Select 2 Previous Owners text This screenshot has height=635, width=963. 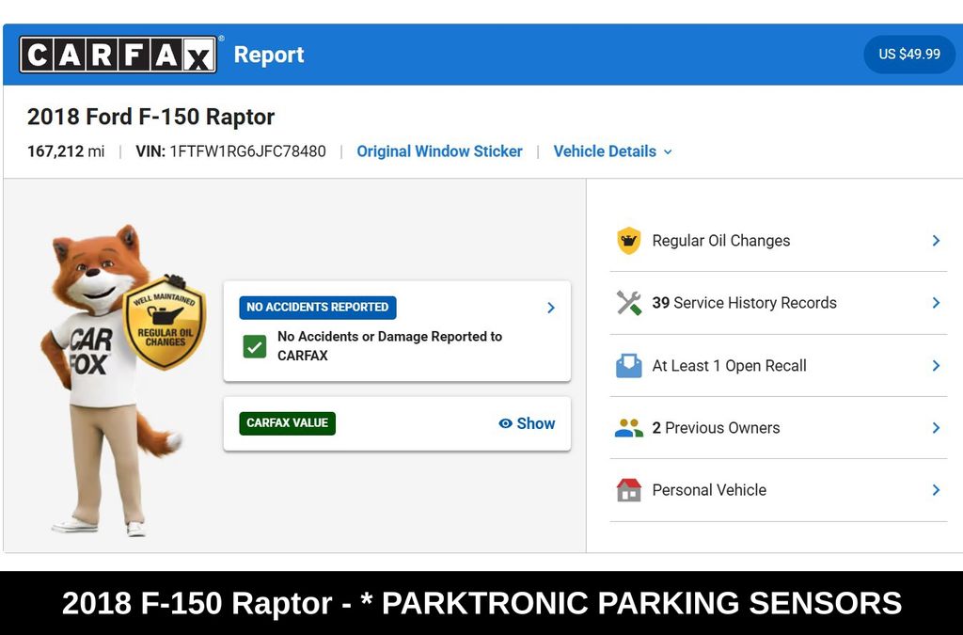(716, 427)
